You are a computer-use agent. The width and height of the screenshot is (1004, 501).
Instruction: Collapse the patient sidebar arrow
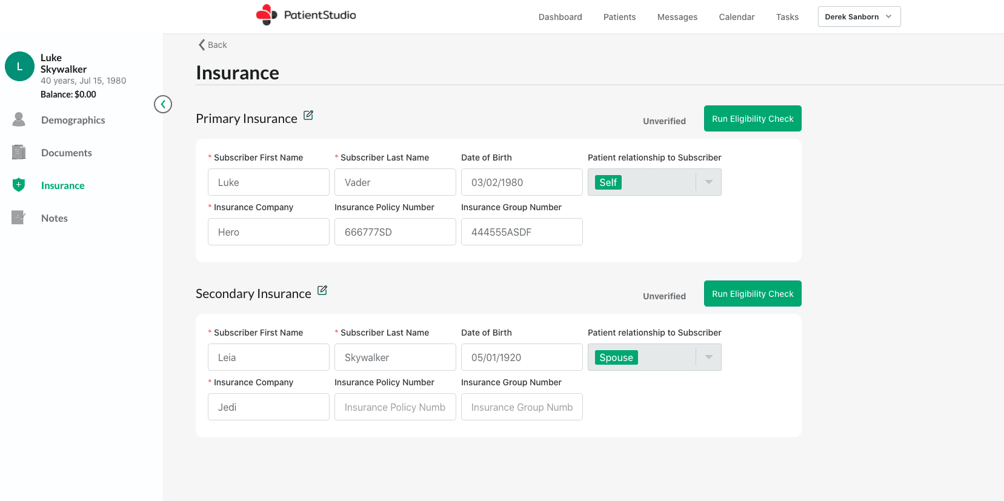pyautogui.click(x=163, y=104)
